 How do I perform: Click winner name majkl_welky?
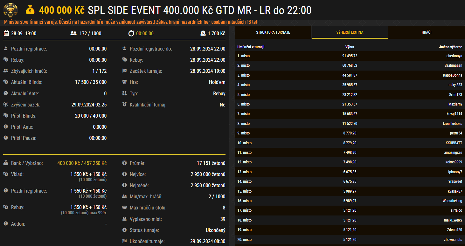[x=454, y=220]
